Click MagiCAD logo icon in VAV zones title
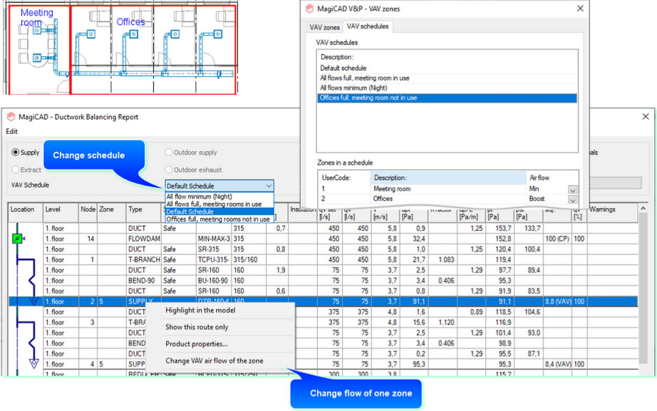This screenshot has width=657, height=411. point(310,9)
